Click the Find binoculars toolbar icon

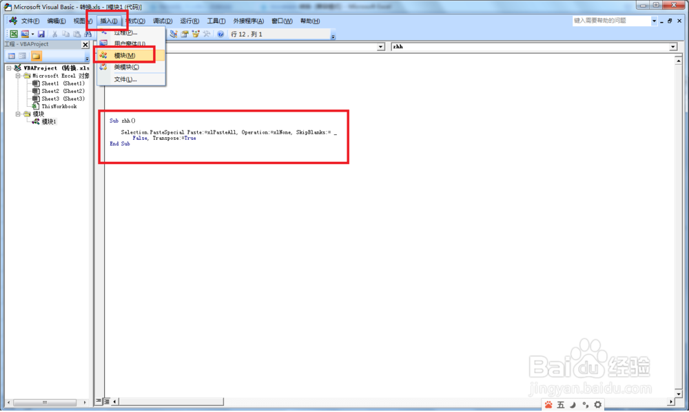88,34
